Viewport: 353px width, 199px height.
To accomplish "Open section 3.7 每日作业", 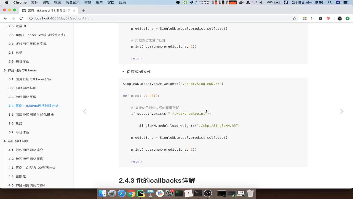I will click(19, 132).
